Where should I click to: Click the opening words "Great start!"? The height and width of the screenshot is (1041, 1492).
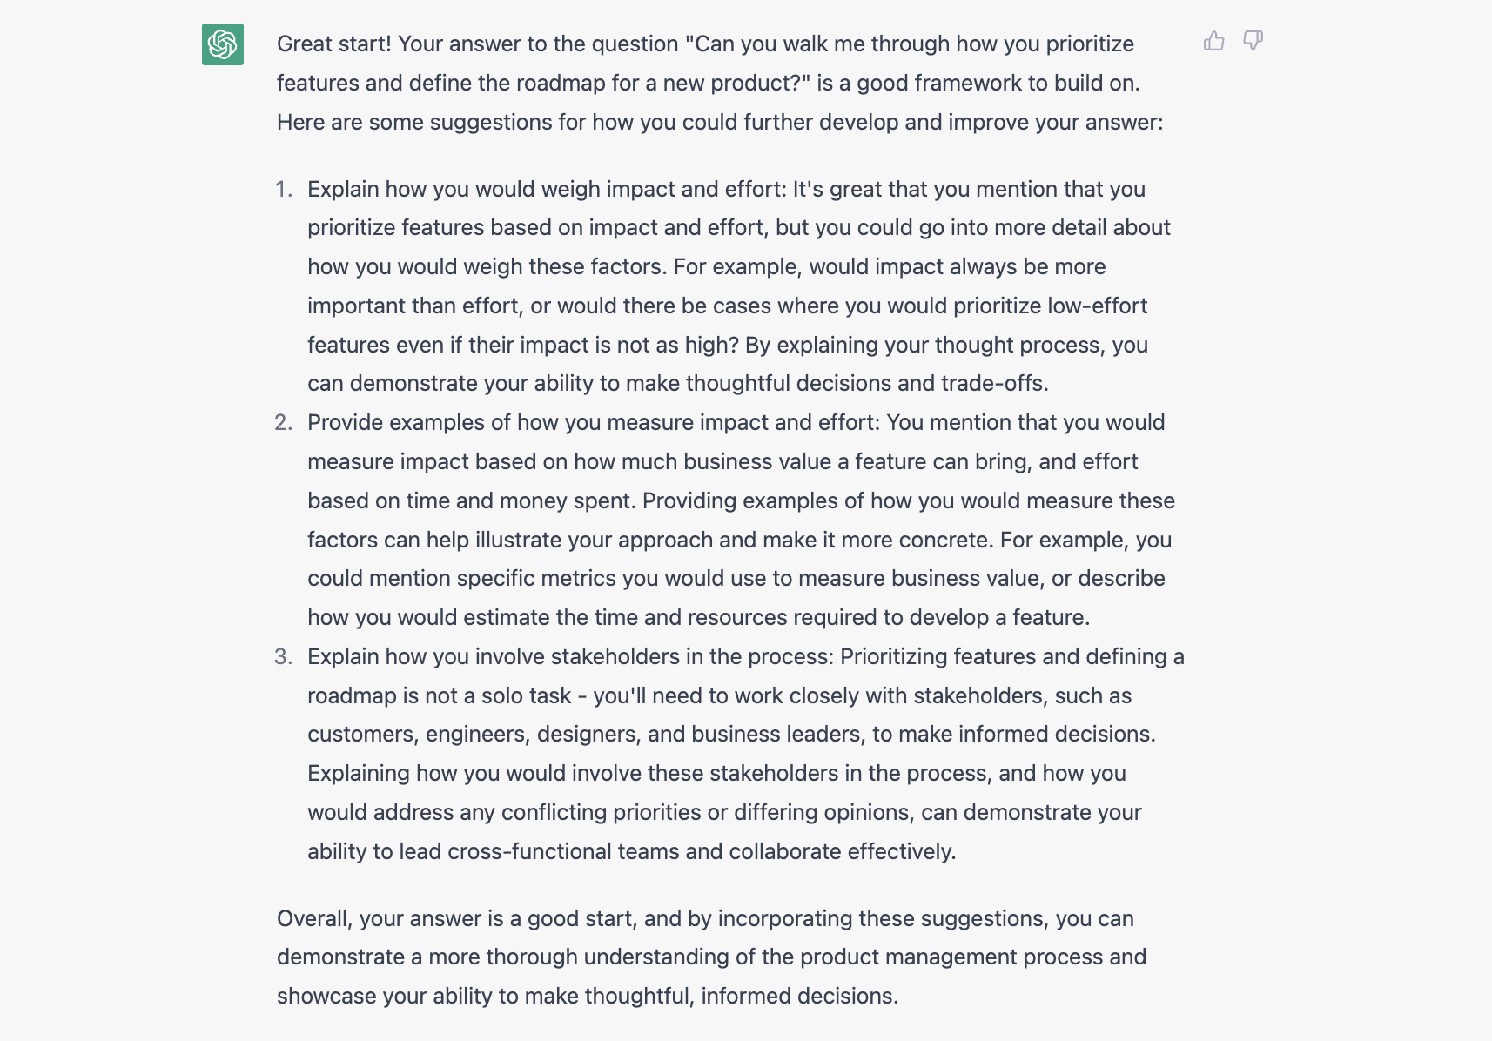click(334, 44)
